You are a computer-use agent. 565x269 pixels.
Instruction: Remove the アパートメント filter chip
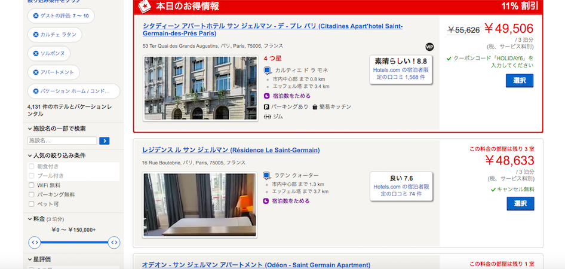click(36, 72)
